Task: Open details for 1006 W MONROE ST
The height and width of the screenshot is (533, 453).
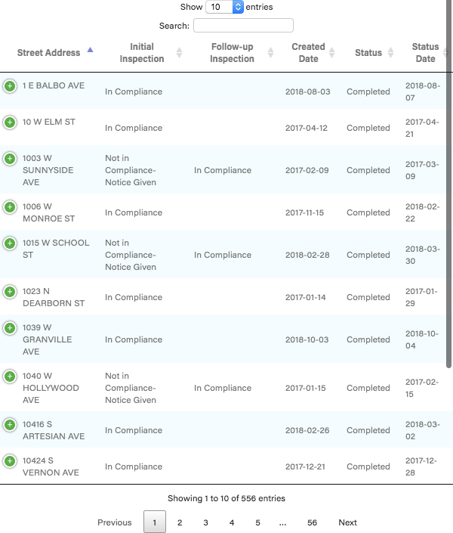Action: (10, 207)
